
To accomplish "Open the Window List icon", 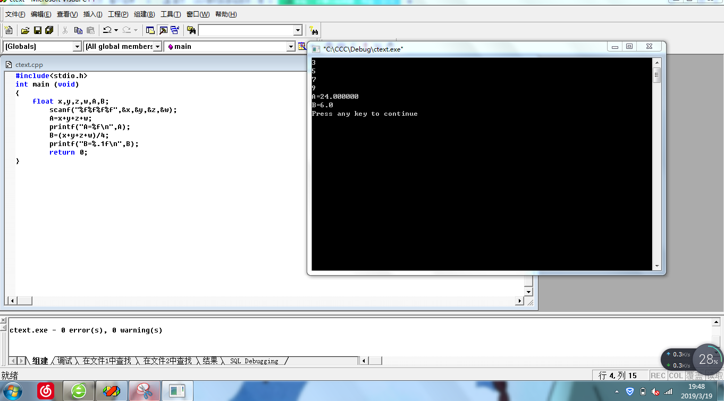I will click(175, 30).
